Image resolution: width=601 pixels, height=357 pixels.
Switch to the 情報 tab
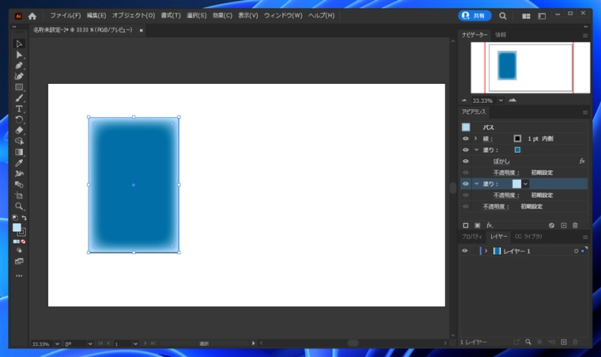(501, 35)
